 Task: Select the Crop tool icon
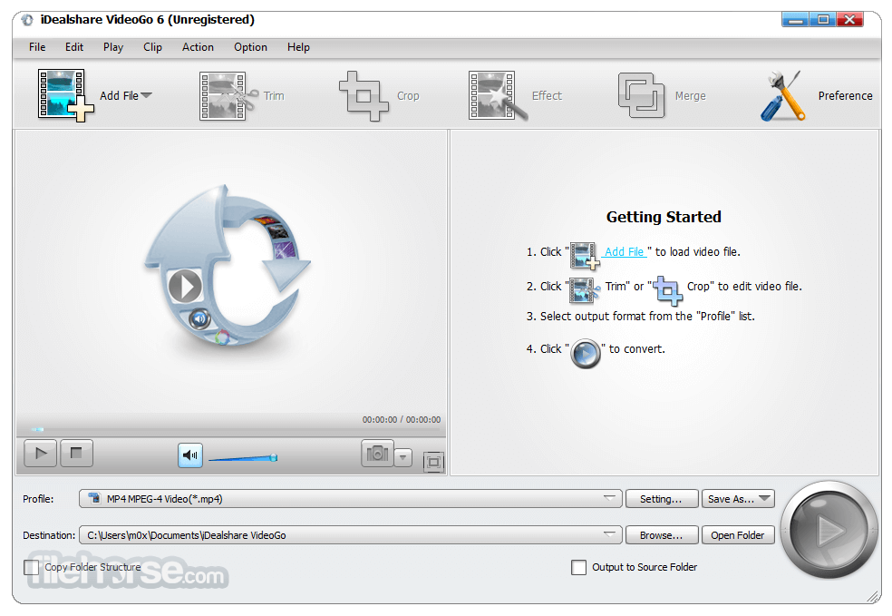tap(364, 95)
